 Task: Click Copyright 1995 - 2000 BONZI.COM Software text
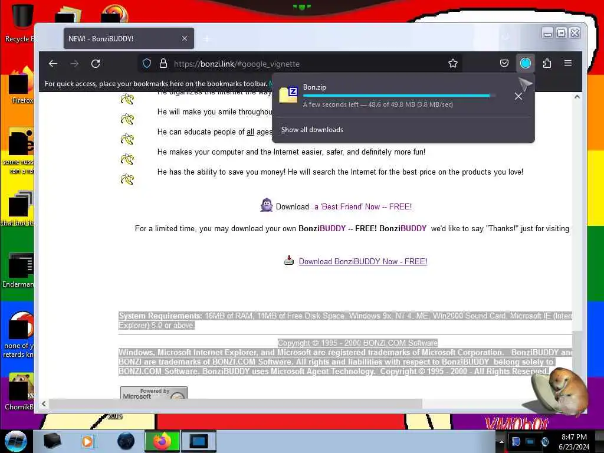(357, 343)
